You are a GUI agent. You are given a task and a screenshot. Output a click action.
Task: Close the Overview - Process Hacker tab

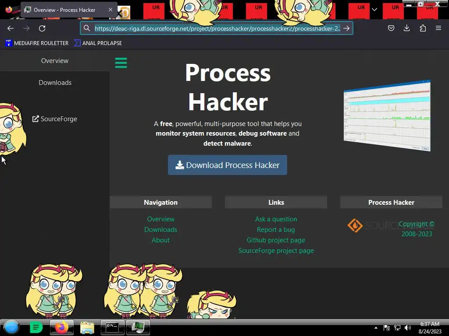pyautogui.click(x=110, y=10)
